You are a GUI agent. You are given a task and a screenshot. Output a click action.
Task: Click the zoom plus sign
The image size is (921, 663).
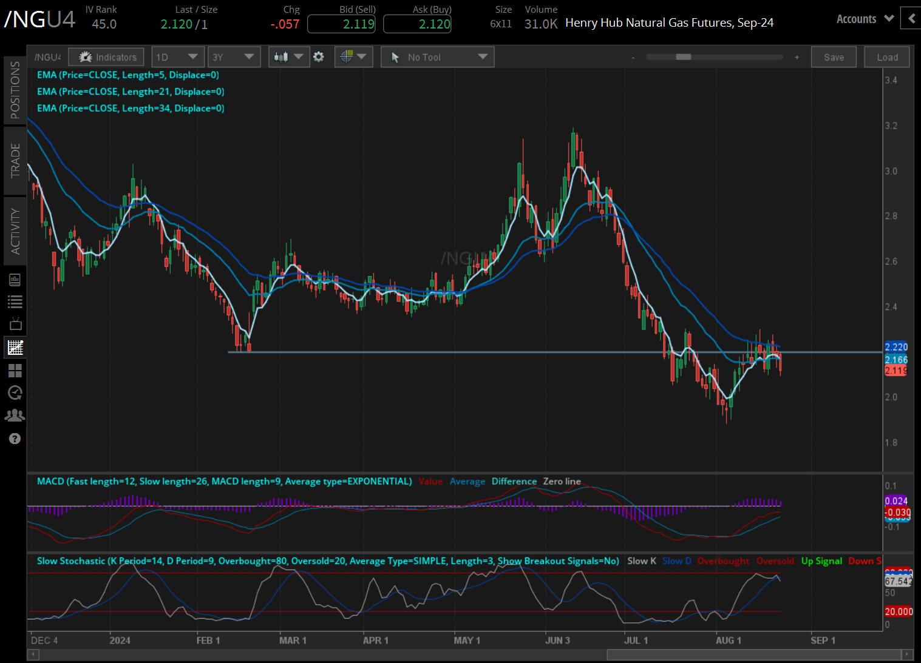tap(797, 57)
